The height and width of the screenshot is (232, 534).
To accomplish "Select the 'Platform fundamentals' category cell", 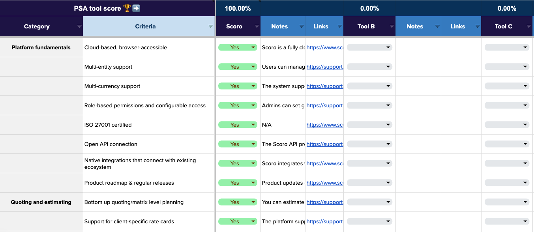I will (x=41, y=47).
